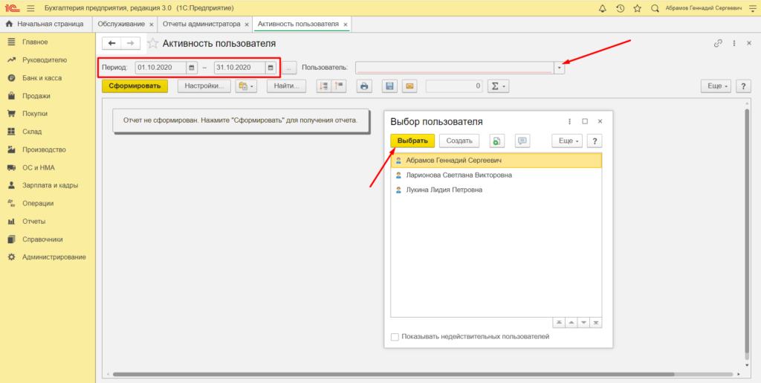Click the get link chain icon
The image size is (761, 383).
tap(718, 43)
